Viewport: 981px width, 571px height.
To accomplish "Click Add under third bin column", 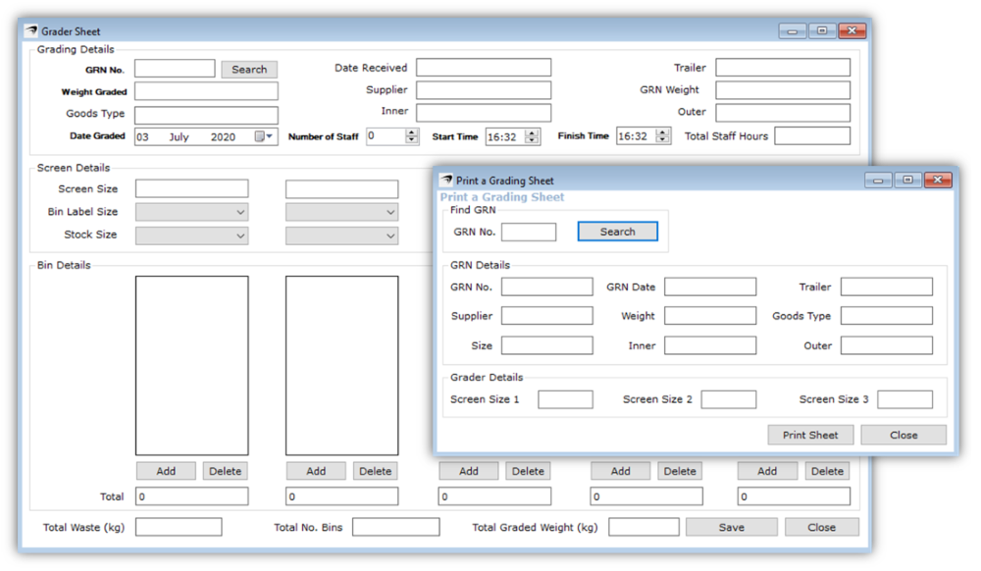I will coord(469,471).
